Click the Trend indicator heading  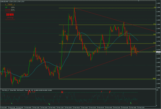[10, 4]
